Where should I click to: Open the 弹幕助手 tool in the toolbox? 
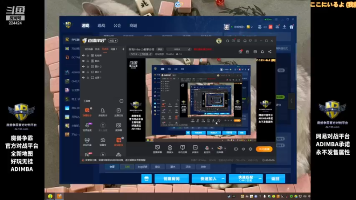click(x=87, y=112)
